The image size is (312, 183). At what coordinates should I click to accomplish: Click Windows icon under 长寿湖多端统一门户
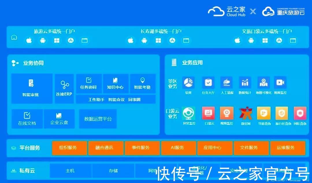pyautogui.click(x=158, y=40)
